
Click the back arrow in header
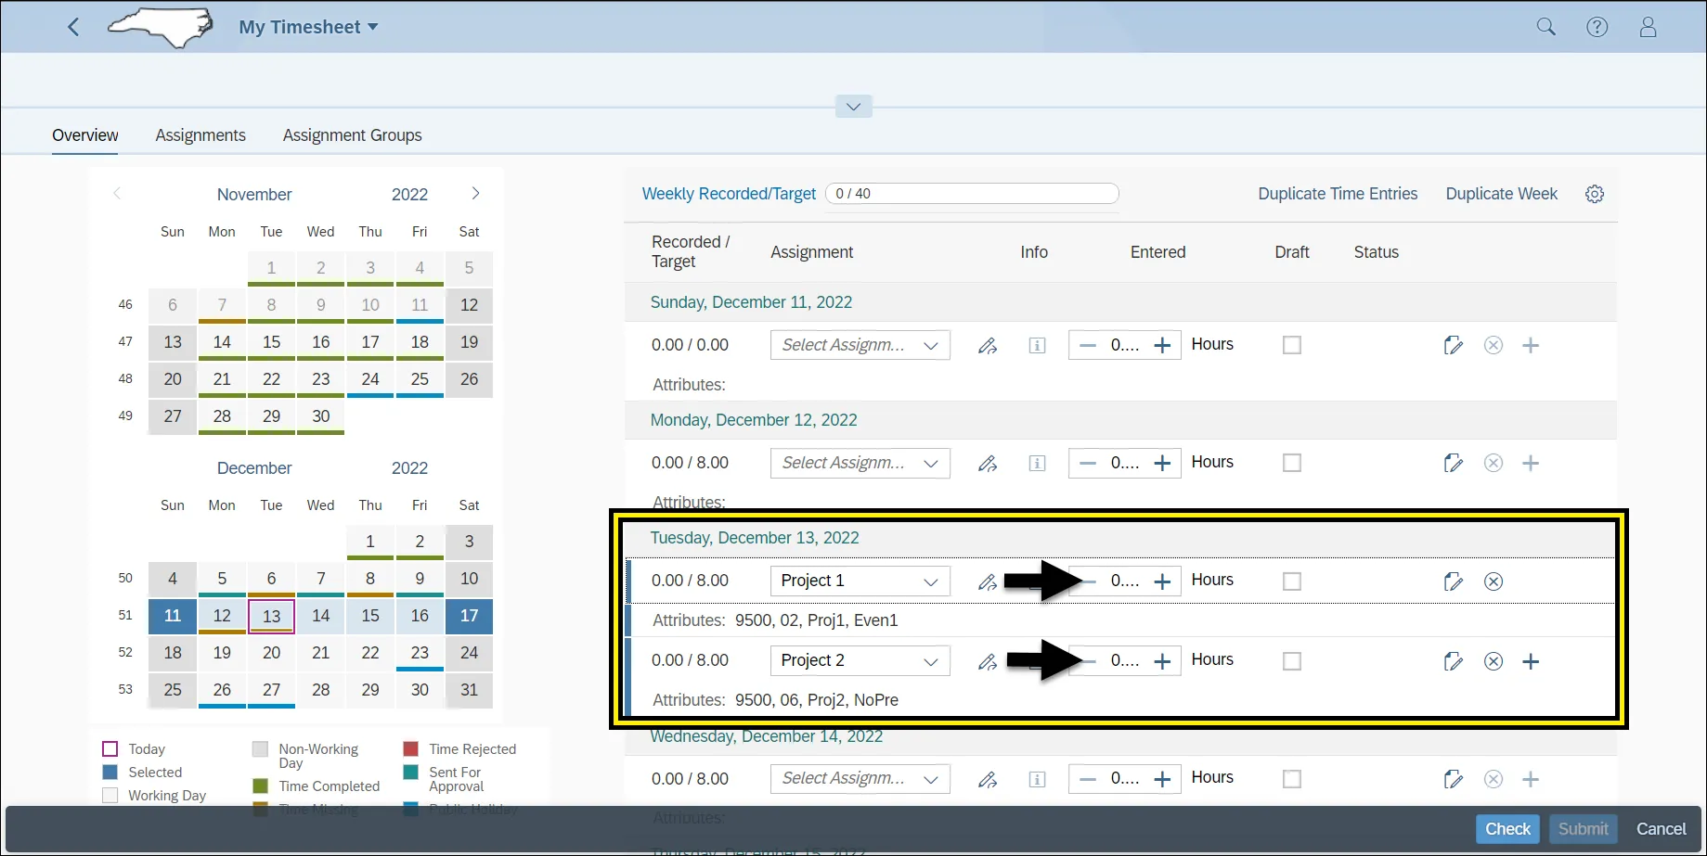(73, 27)
